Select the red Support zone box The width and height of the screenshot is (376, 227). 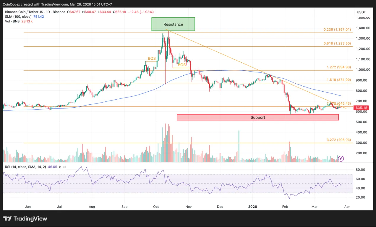pyautogui.click(x=258, y=117)
